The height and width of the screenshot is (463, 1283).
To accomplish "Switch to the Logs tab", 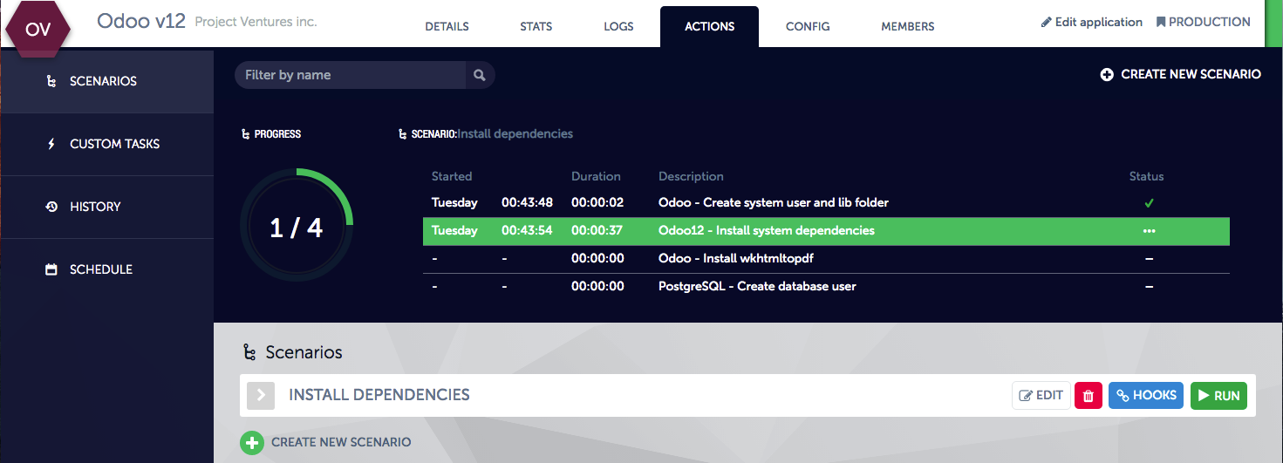I will point(618,27).
